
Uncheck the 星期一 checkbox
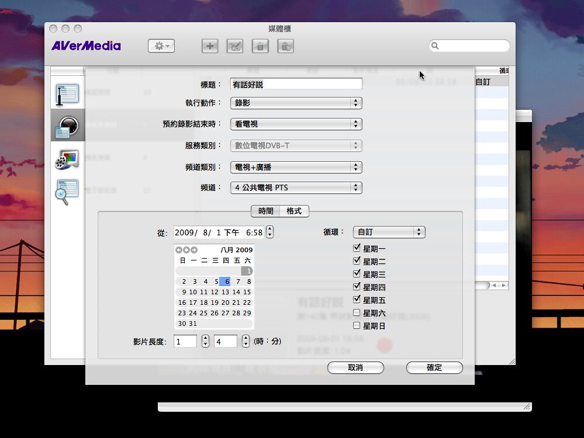[357, 248]
